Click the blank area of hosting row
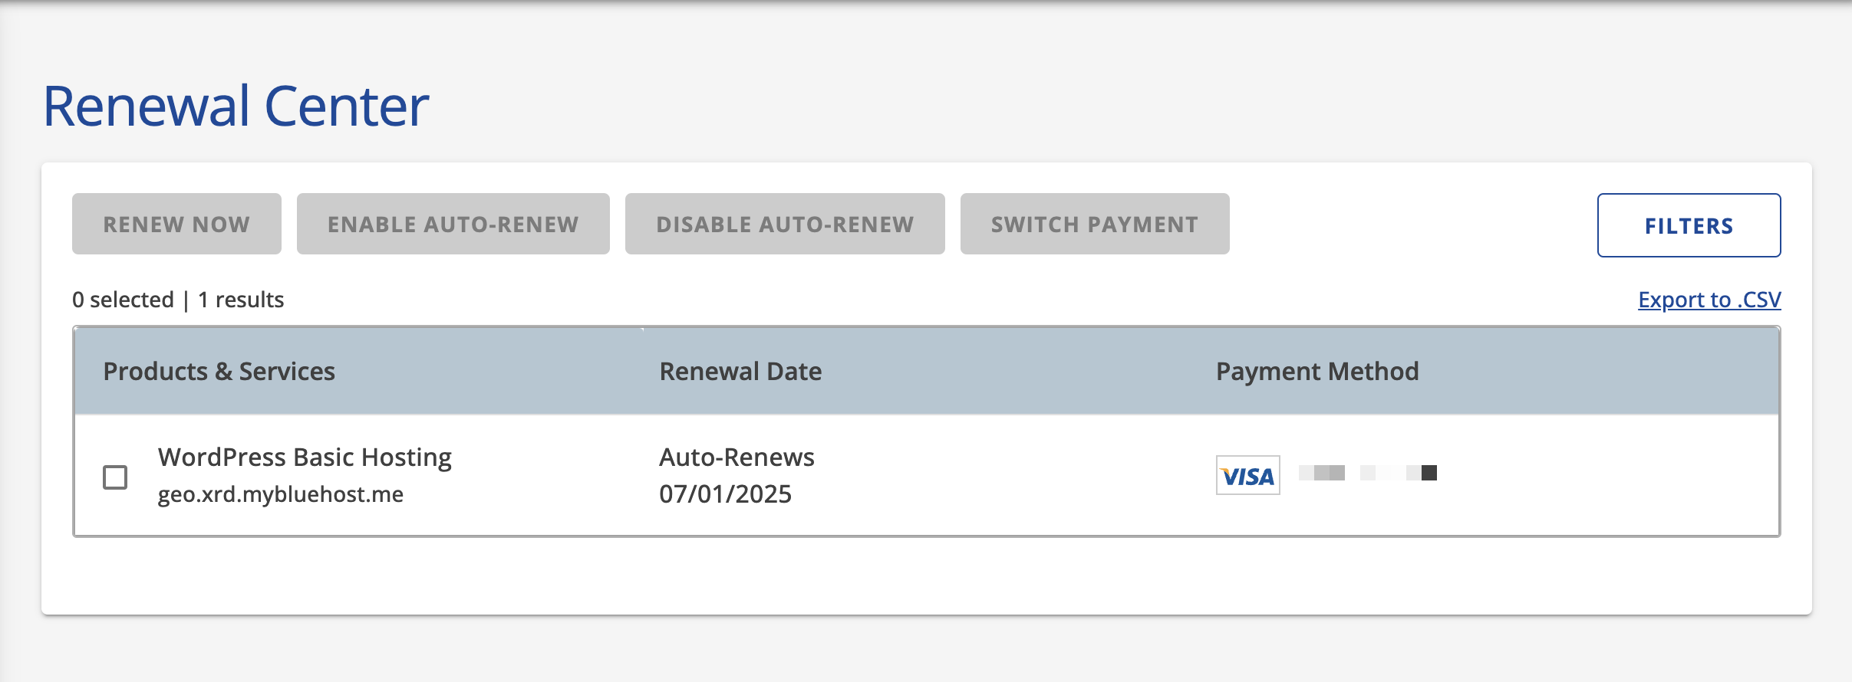1852x682 pixels. (x=1603, y=475)
